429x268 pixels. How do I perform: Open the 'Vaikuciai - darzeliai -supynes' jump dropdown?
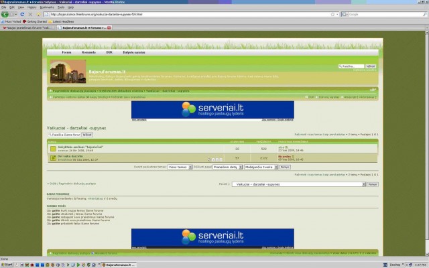[299, 184]
